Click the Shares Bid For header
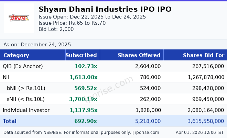The width and height of the screenshot is (227, 138). [x=203, y=55]
